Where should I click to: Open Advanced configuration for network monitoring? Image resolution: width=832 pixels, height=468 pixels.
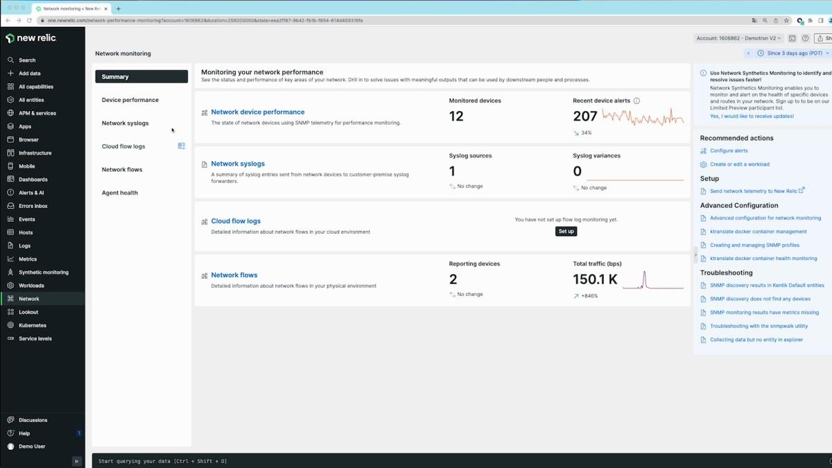(765, 218)
